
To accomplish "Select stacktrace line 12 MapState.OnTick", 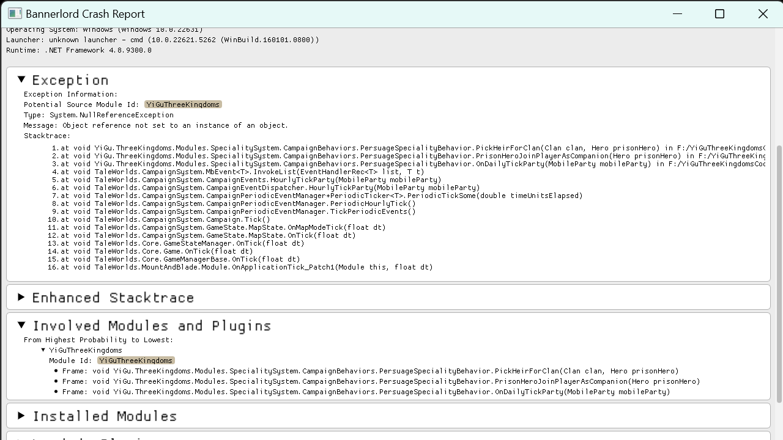I will pos(201,235).
